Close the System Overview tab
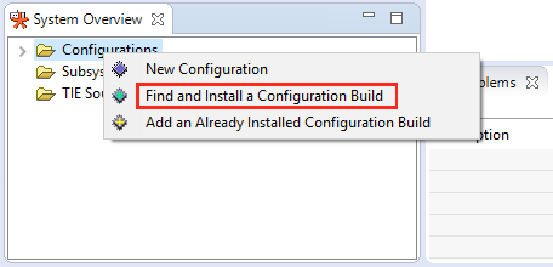Viewport: 553px width, 267px height. click(x=157, y=19)
